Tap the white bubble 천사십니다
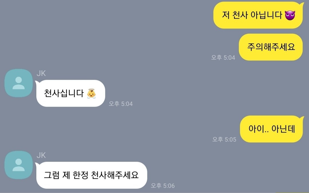Image resolution: width=309 pixels, height=193 pixels. coord(70,93)
